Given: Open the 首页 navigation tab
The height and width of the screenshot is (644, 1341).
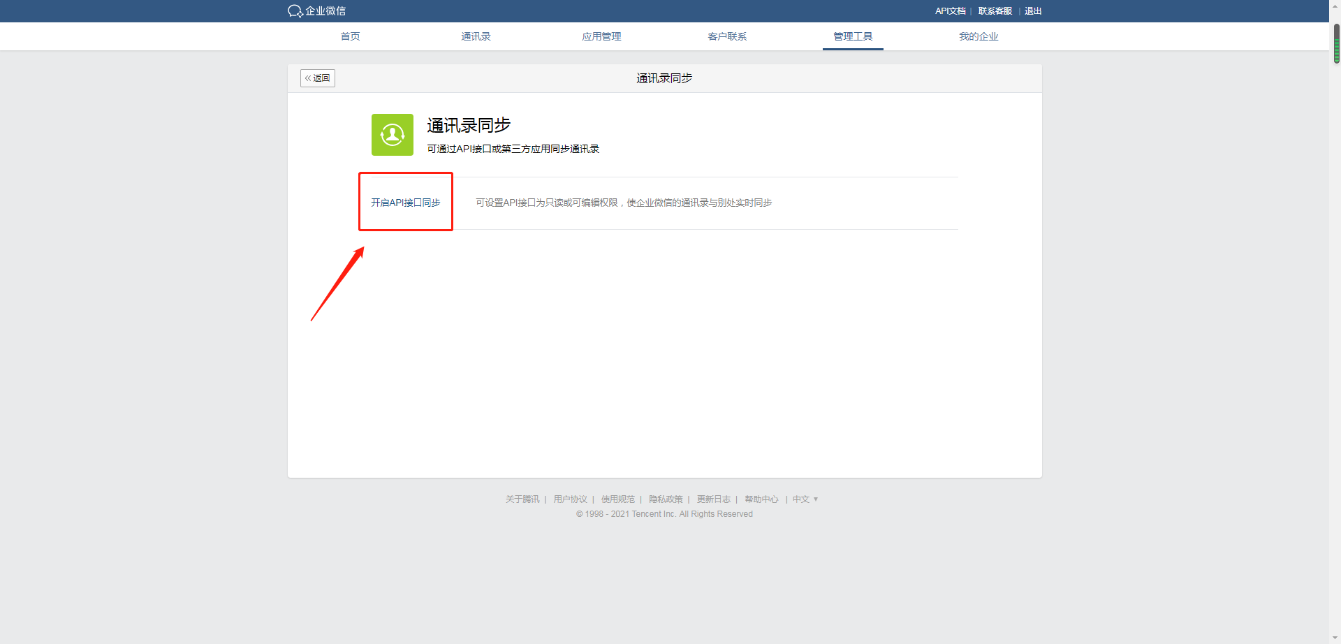Looking at the screenshot, I should point(350,36).
